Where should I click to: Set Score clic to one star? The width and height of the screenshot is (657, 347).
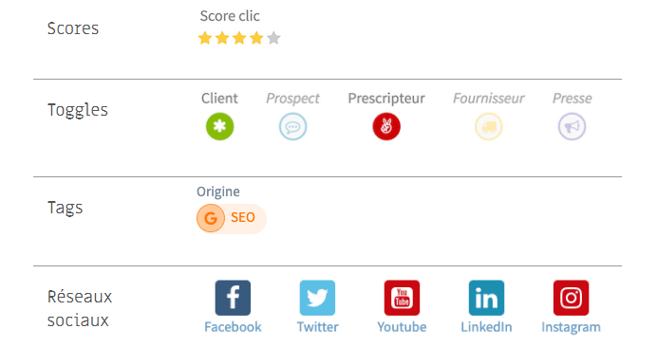[x=205, y=38]
